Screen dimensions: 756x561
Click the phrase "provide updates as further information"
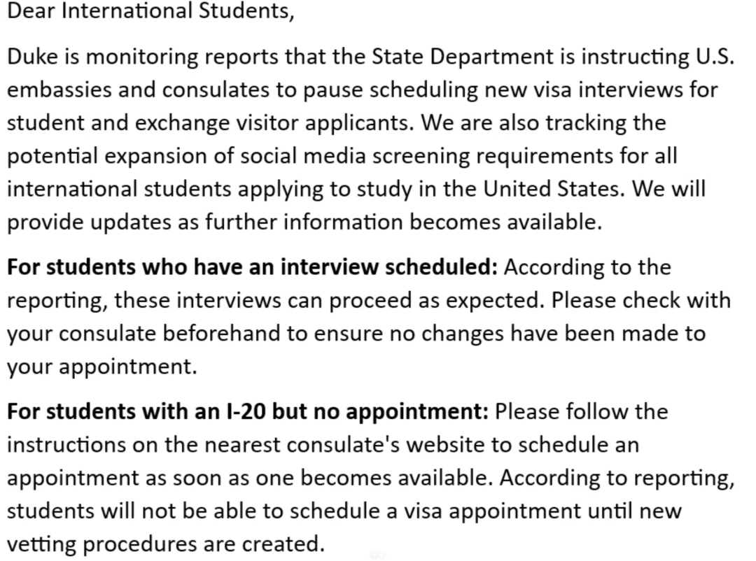point(205,222)
